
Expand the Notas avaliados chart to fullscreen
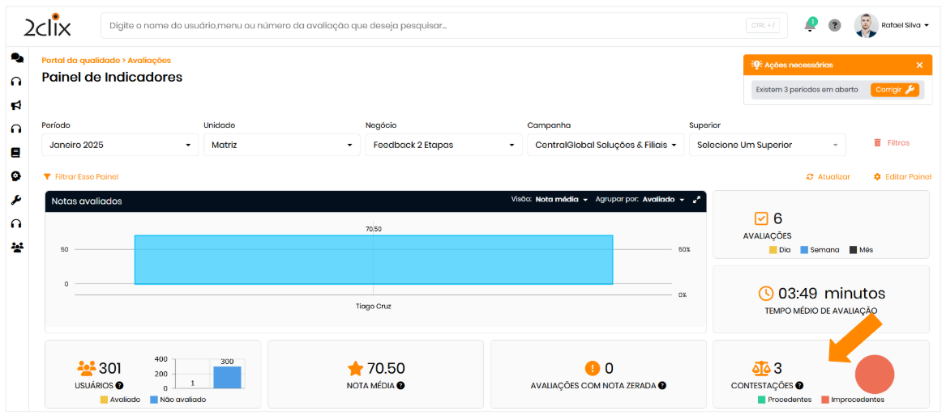tap(696, 200)
